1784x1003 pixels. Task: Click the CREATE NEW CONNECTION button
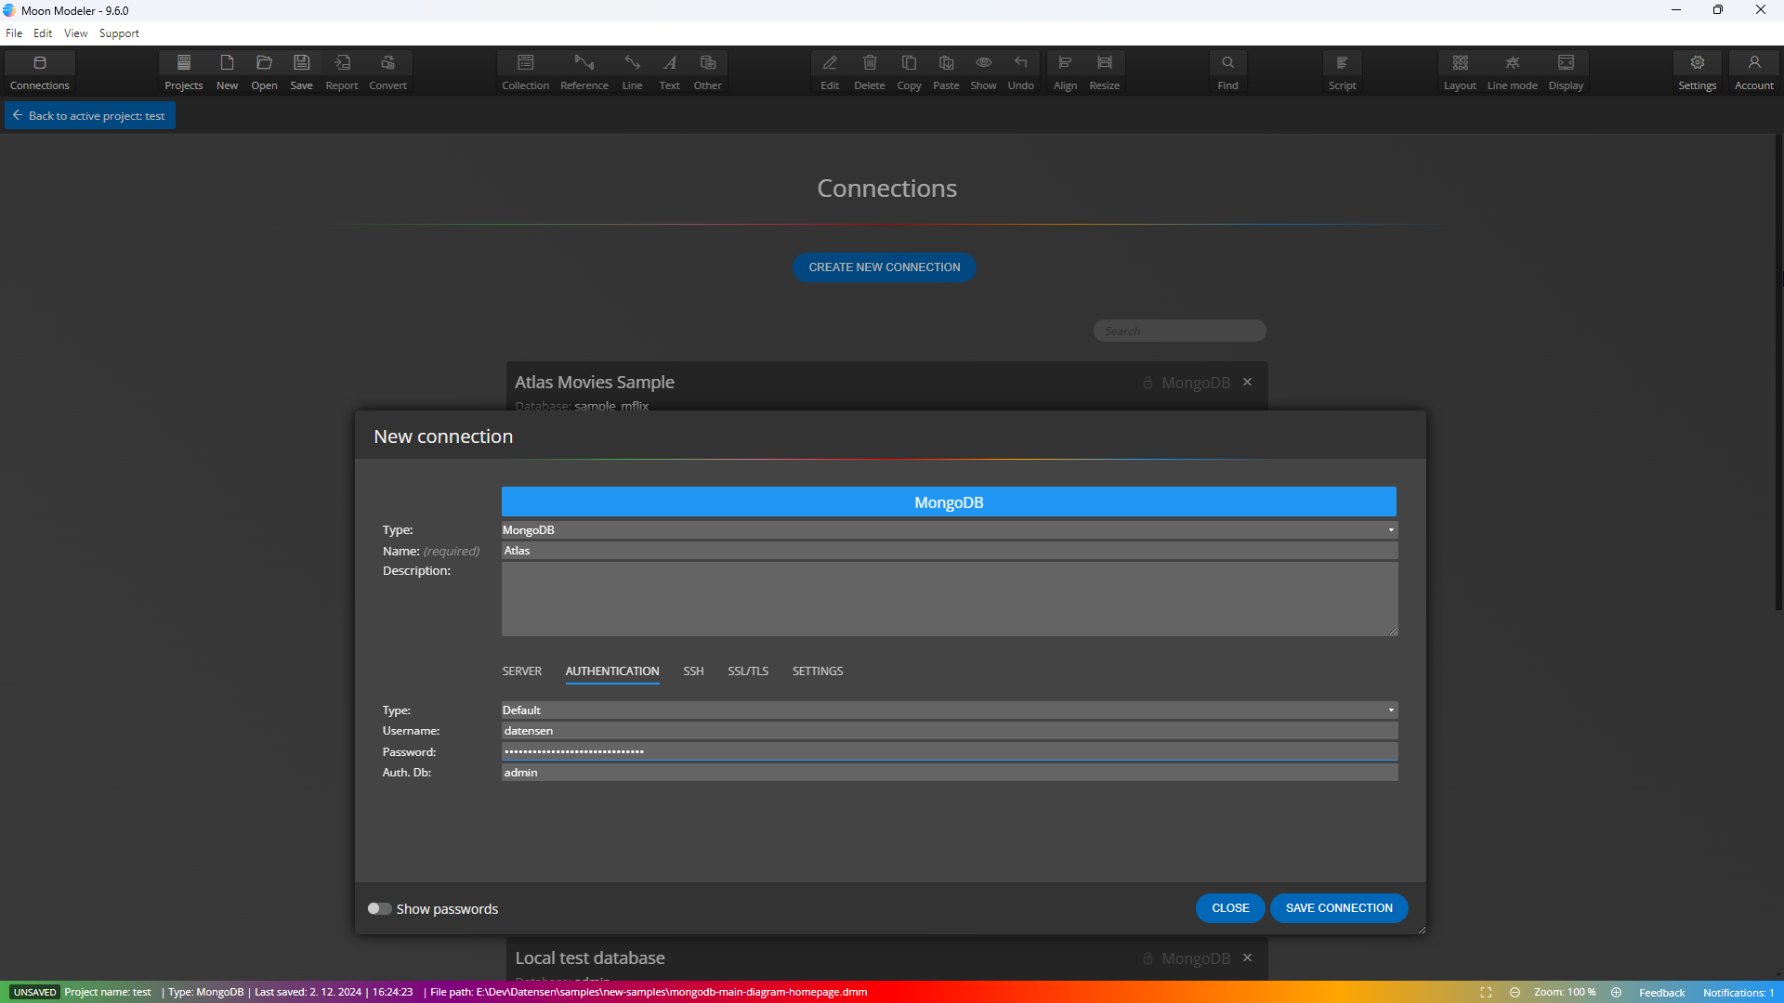[884, 267]
